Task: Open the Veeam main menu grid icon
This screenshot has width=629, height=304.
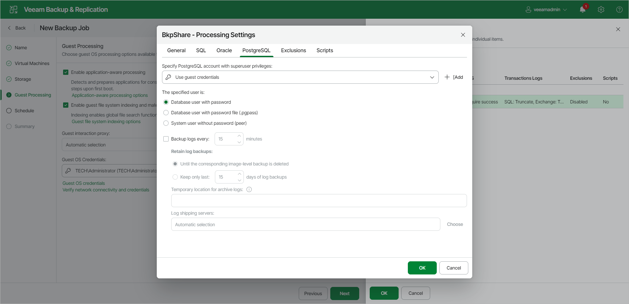Action: point(13,10)
